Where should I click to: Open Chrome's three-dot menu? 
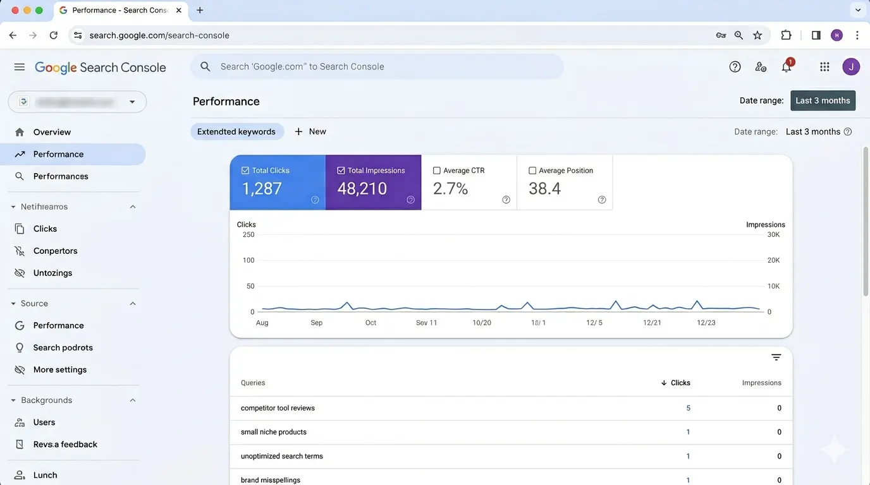coord(857,35)
